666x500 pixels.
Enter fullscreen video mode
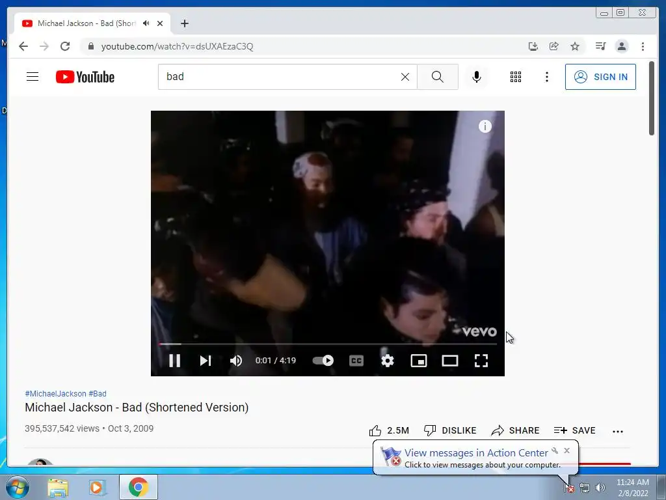tap(481, 361)
